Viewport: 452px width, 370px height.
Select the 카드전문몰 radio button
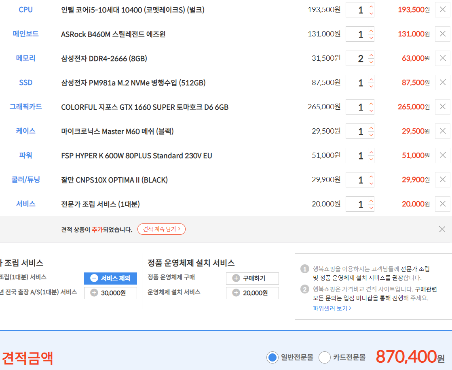325,357
